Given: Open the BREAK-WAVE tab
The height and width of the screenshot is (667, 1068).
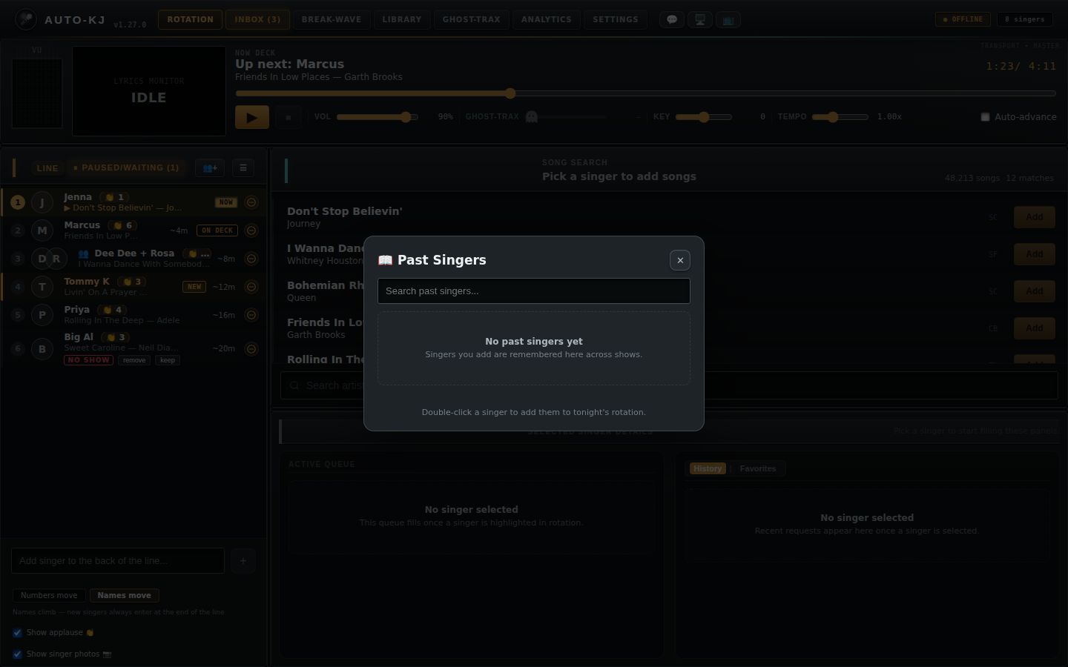Looking at the screenshot, I should pyautogui.click(x=332, y=19).
